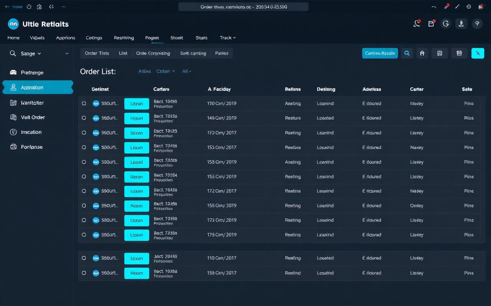
Task: Select the row checkbox for Bact 70594
Action: [x=84, y=177]
